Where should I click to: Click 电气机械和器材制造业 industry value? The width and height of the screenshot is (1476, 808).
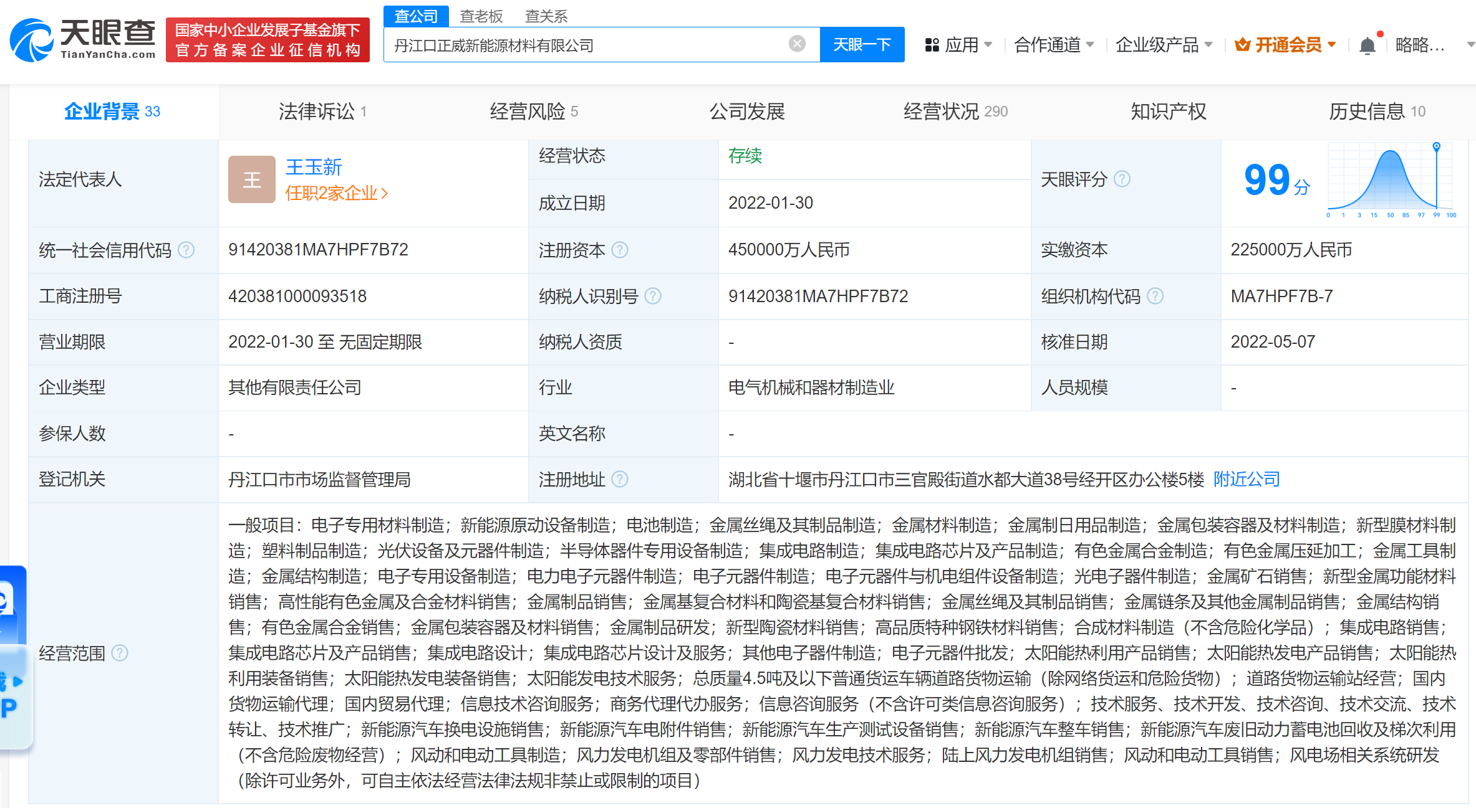click(811, 387)
